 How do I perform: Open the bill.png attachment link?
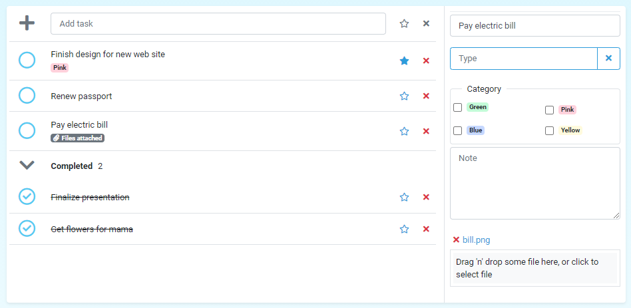[x=477, y=240]
